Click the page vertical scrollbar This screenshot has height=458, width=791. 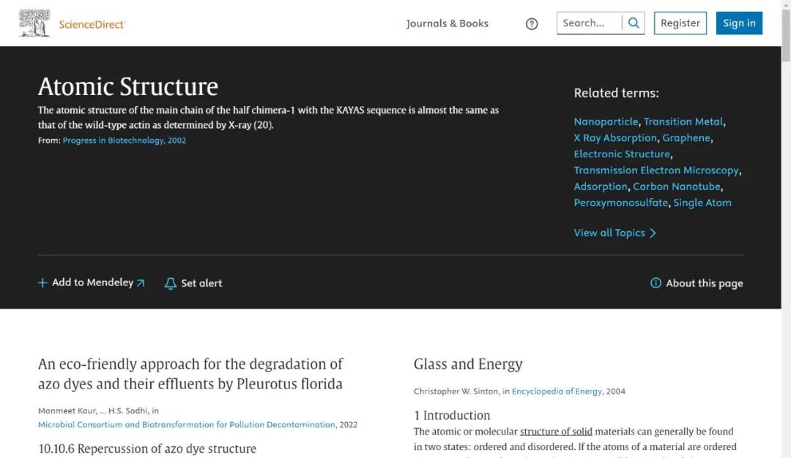786,219
